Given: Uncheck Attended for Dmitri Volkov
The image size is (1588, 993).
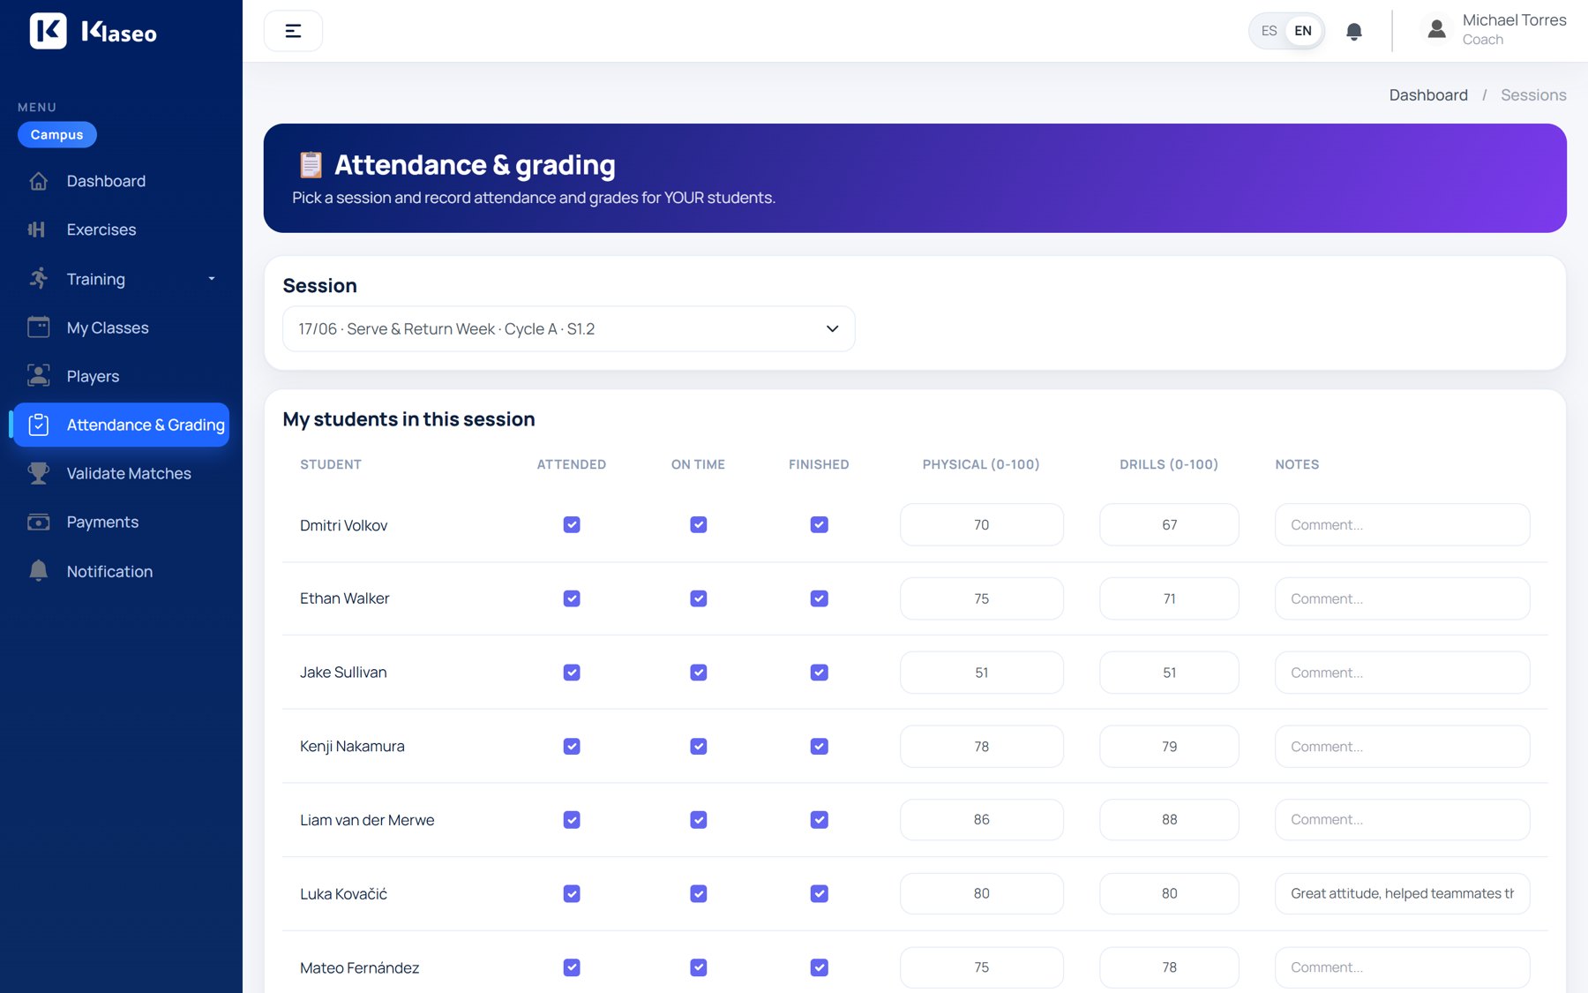Looking at the screenshot, I should point(572,524).
